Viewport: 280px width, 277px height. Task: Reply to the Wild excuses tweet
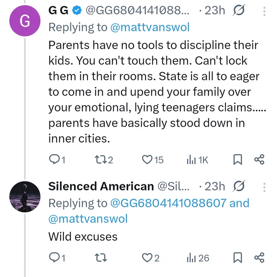pyautogui.click(x=57, y=258)
